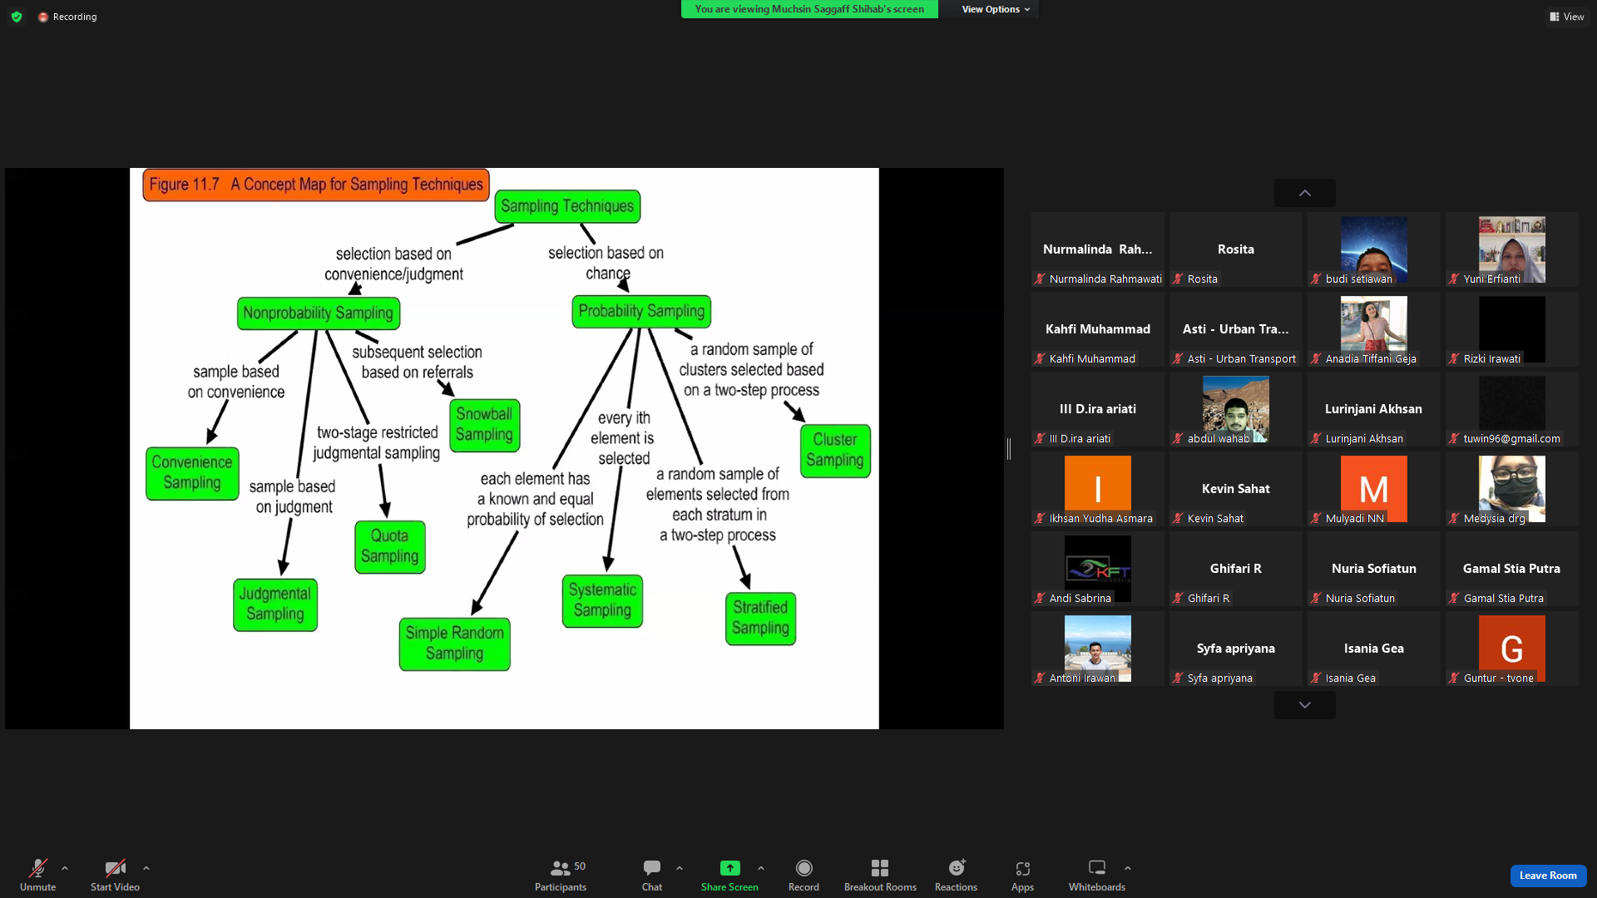Select Rosita's video tile
1597x898 pixels.
click(1236, 249)
